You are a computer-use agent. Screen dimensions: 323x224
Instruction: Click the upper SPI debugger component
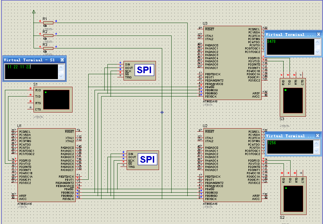tap(140, 70)
